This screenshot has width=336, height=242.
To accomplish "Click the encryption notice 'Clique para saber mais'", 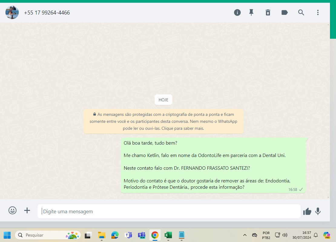I will coord(183,129).
